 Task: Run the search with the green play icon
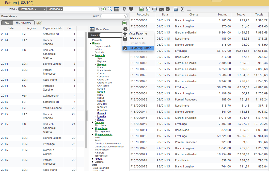click(x=103, y=9)
